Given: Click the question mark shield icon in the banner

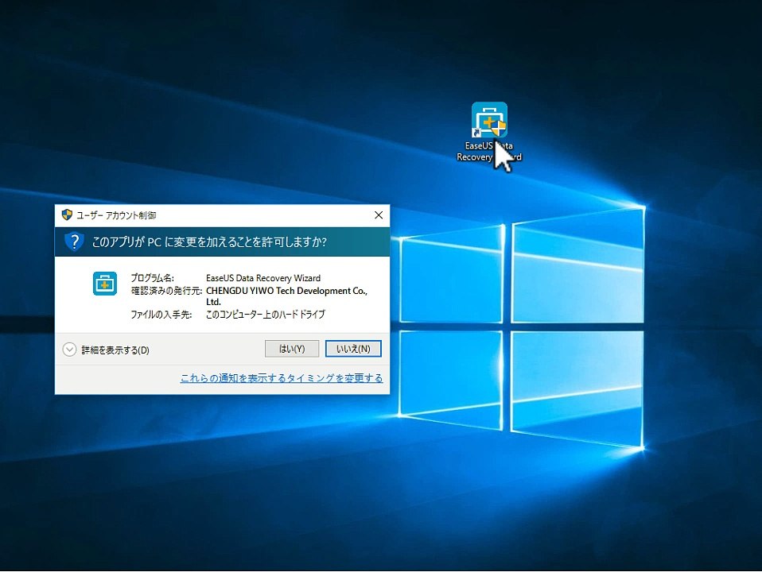Looking at the screenshot, I should coord(74,242).
